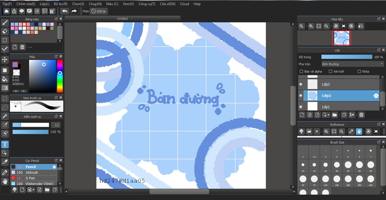Toggle visibility of Lớp1 layer
The image size is (386, 200).
point(300,107)
